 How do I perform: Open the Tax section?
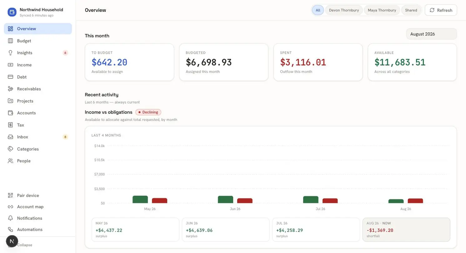pyautogui.click(x=38, y=125)
